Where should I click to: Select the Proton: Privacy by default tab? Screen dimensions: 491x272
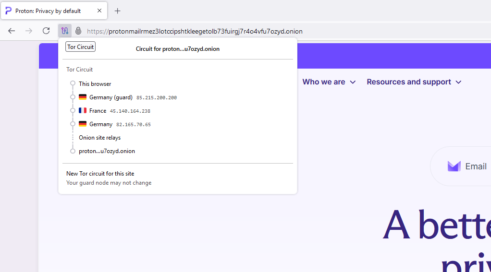tap(54, 11)
